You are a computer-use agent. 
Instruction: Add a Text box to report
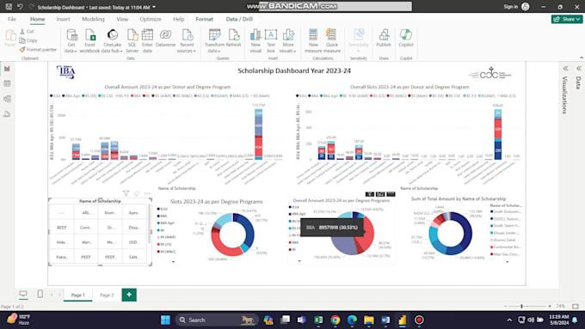pos(271,41)
